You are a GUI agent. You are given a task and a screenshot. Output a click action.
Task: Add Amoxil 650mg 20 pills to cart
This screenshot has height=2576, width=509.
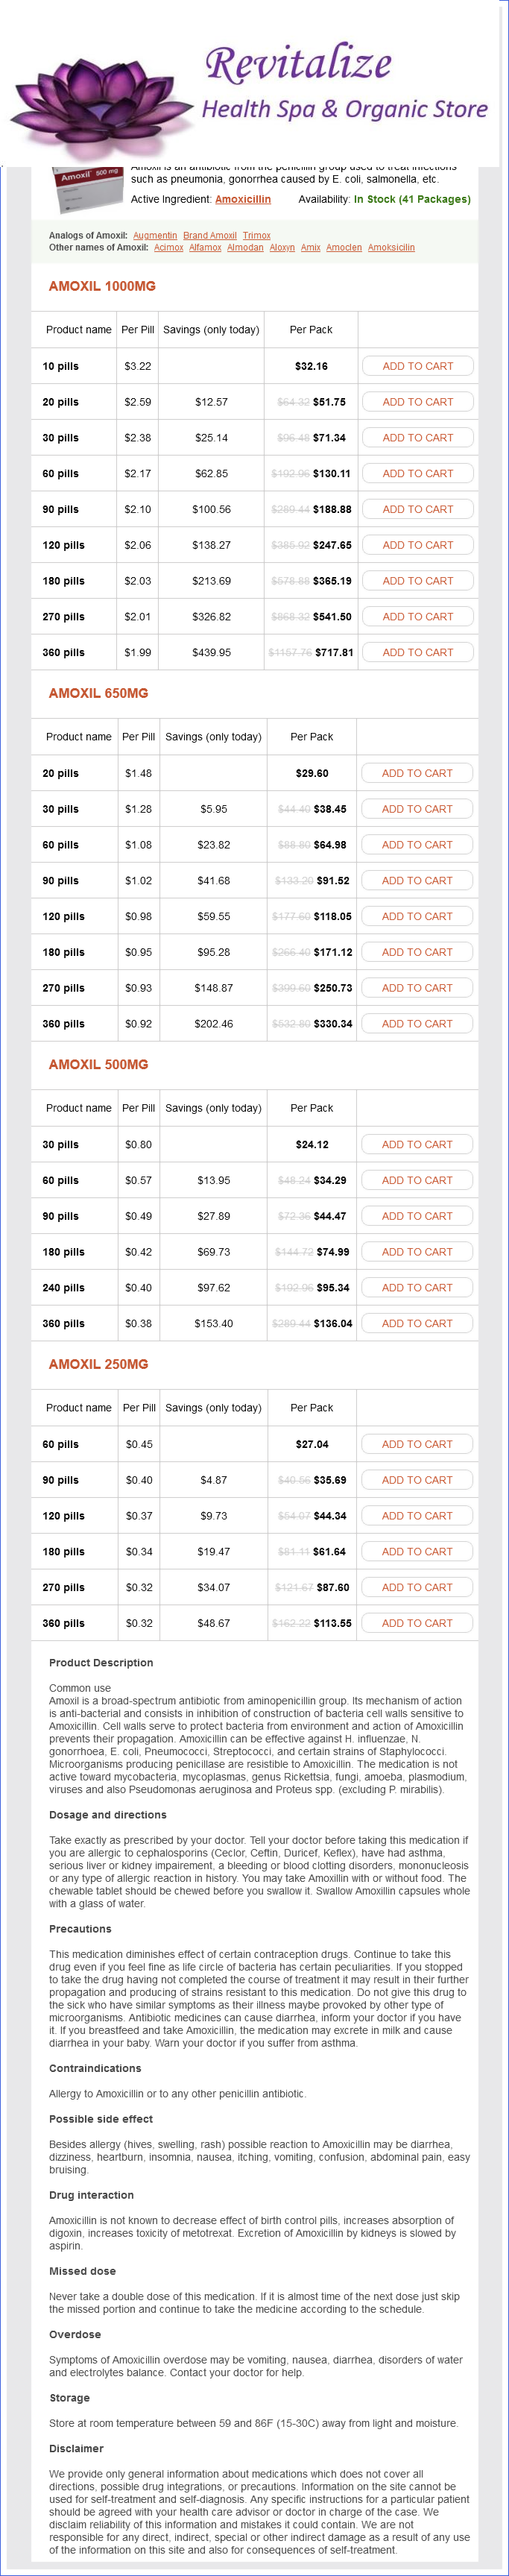point(417,773)
